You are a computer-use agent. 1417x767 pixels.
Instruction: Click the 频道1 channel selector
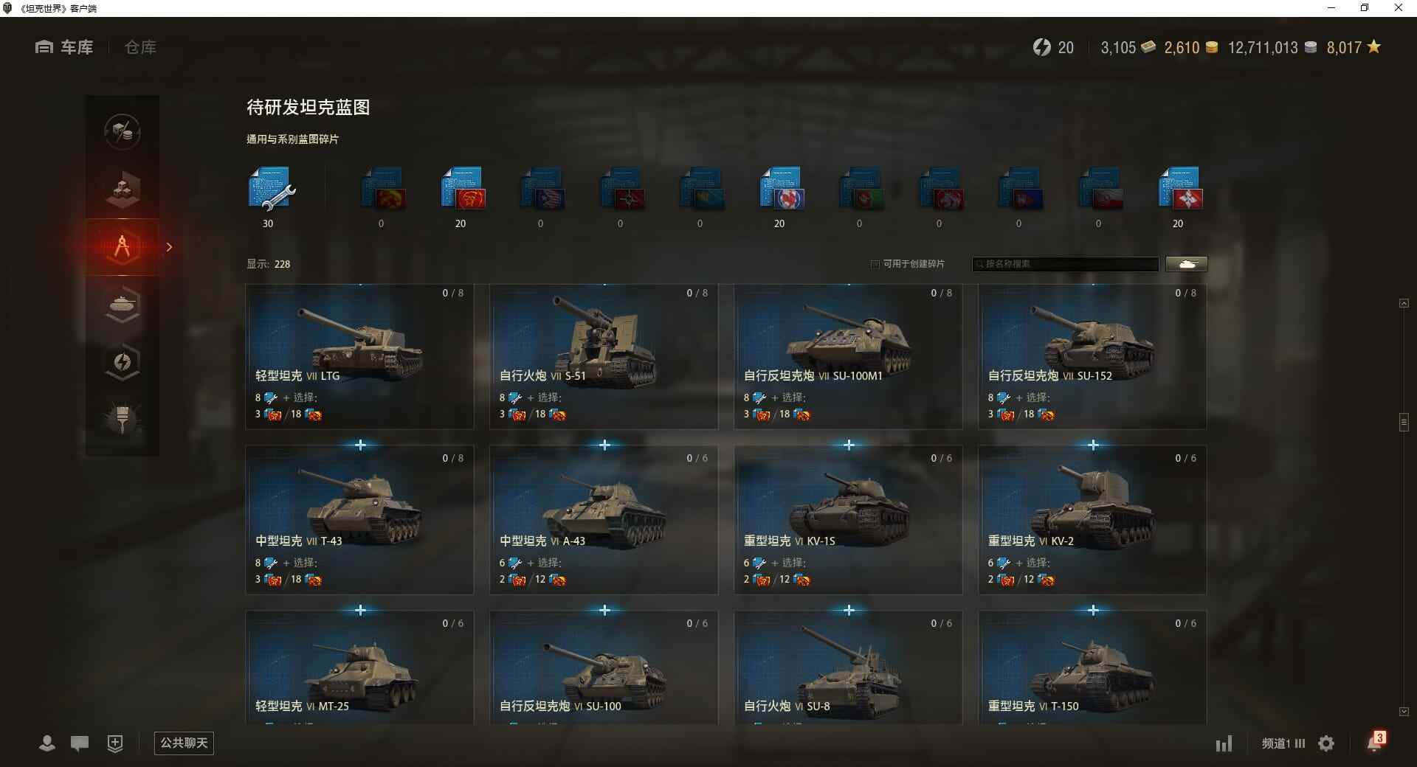coord(1283,743)
